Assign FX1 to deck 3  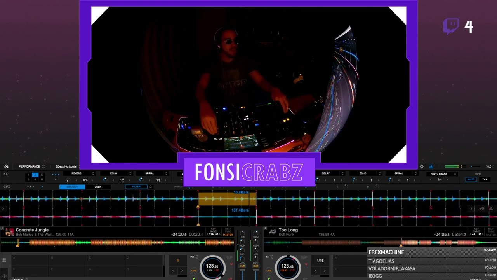28,180
